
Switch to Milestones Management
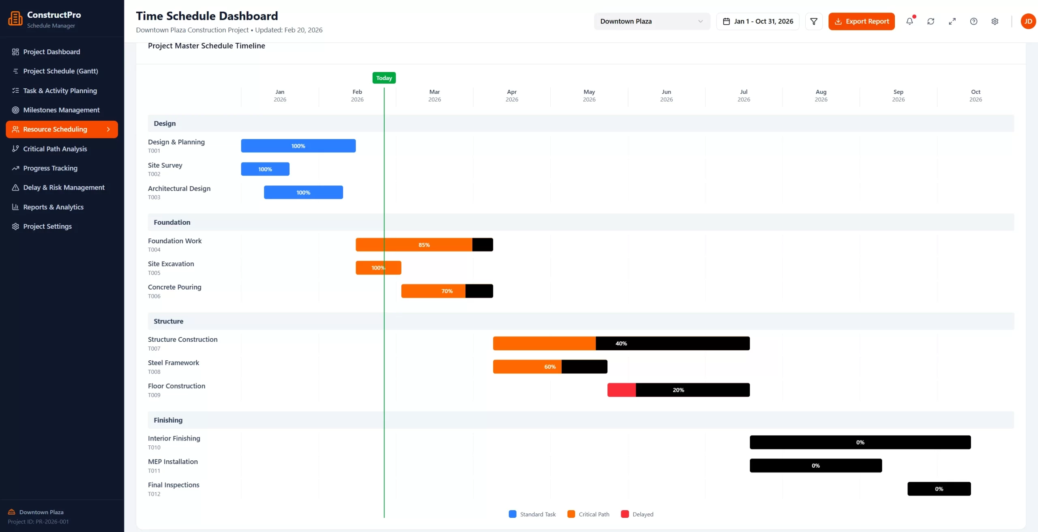click(x=61, y=110)
